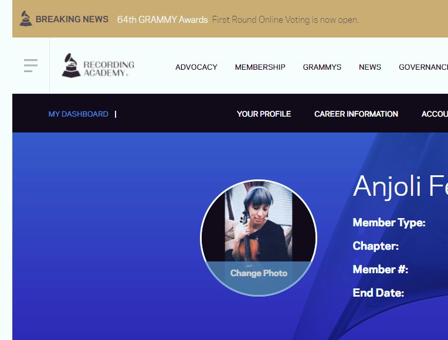Click 'First Round Online Voting is now open' text
The image size is (448, 340).
click(285, 20)
